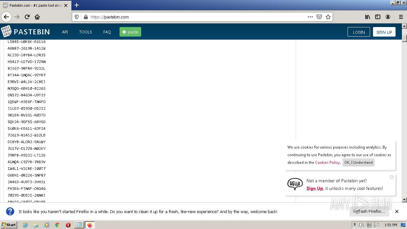The height and width of the screenshot is (229, 407).
Task: Show hidden tray icons arrow
Action: point(355,225)
